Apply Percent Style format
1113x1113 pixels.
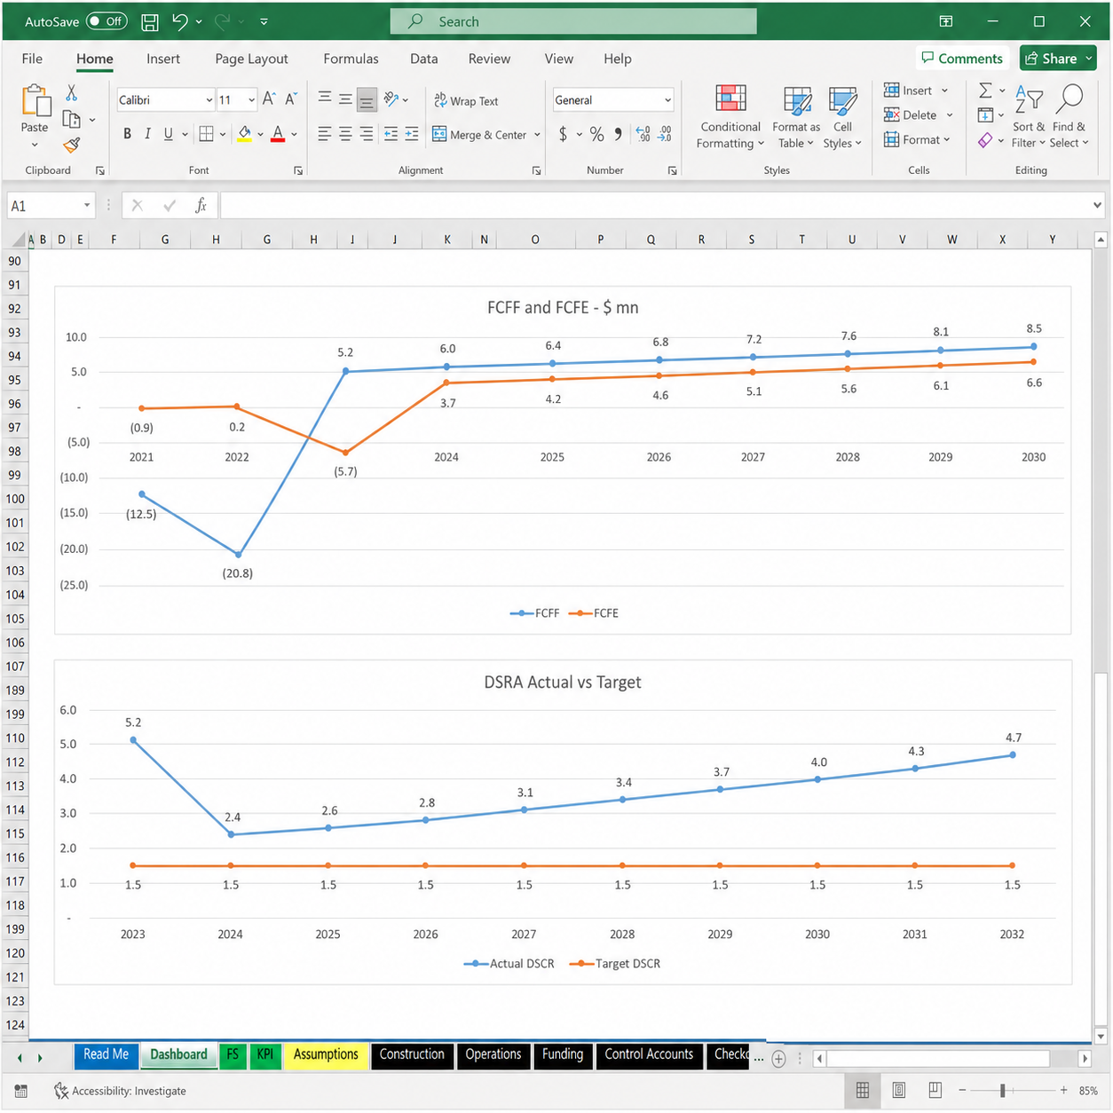597,134
